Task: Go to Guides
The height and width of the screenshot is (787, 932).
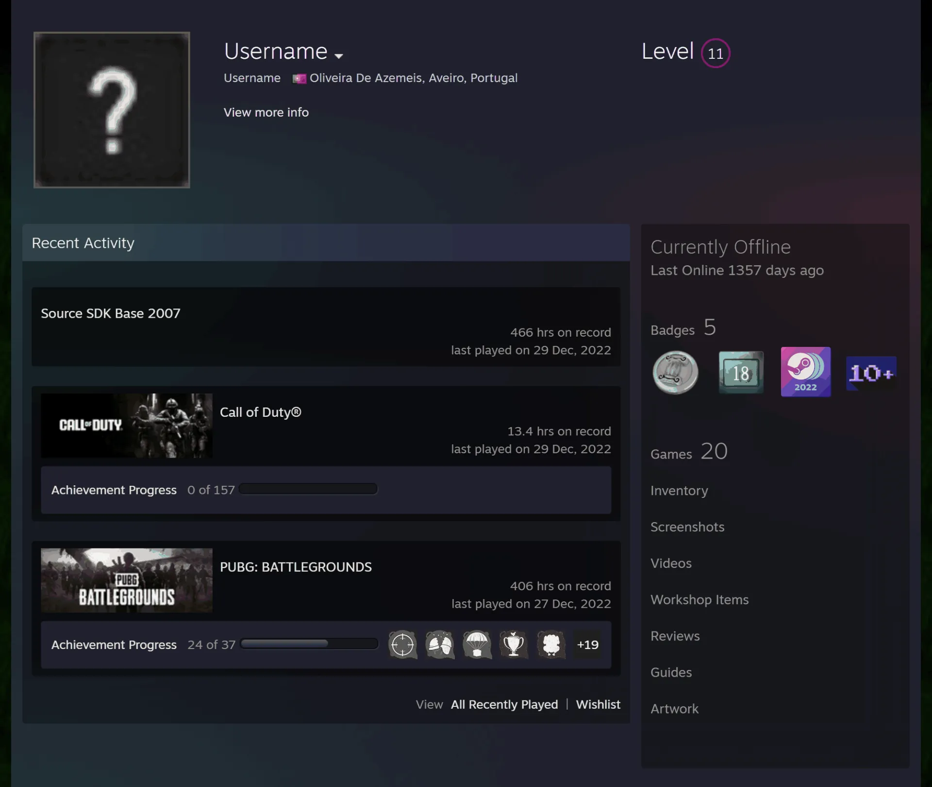Action: coord(671,673)
